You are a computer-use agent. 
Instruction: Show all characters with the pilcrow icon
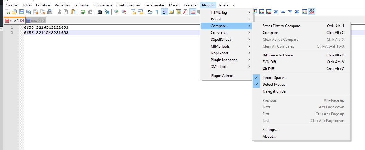point(157,12)
